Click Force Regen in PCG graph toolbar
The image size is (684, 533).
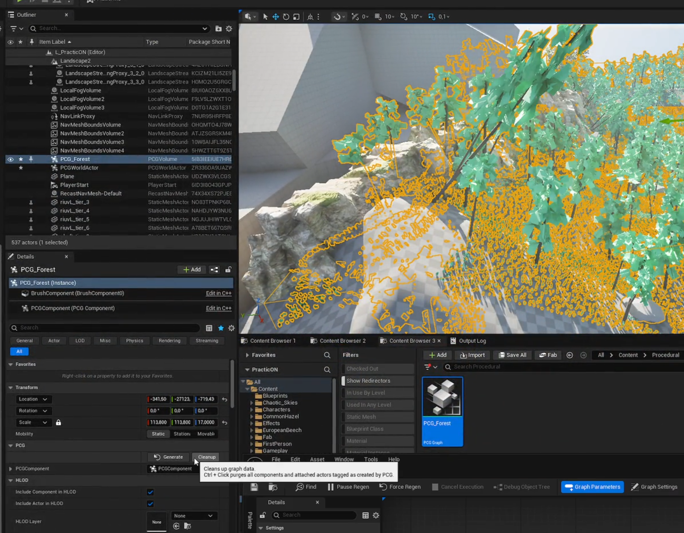coord(400,487)
